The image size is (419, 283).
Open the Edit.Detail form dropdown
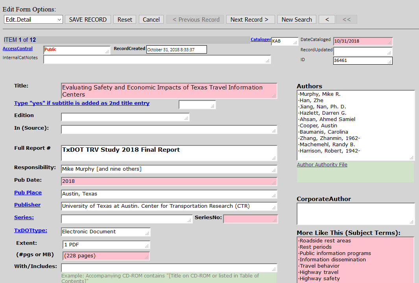[x=33, y=20]
